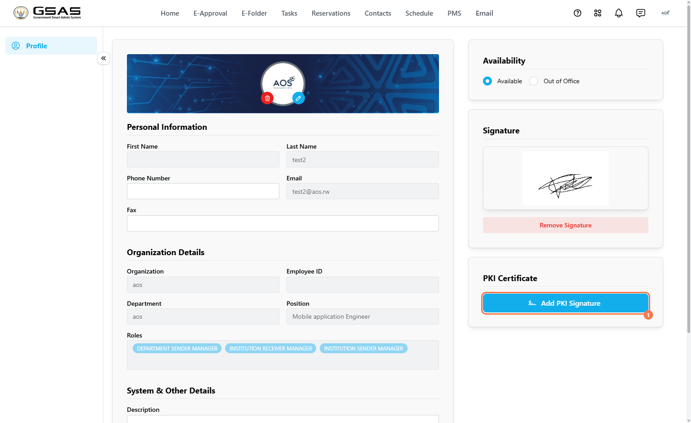Click the Email field test2@aos.rw
691x423 pixels.
coord(363,191)
